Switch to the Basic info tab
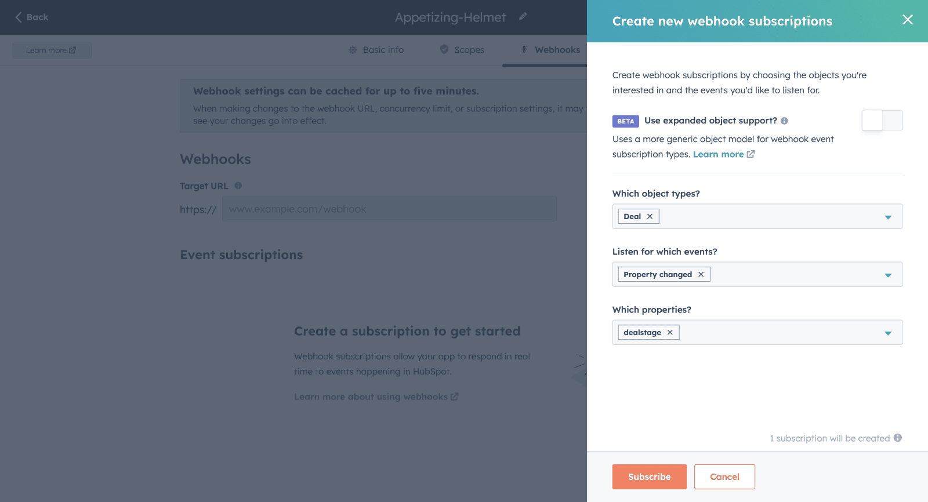 tap(376, 50)
